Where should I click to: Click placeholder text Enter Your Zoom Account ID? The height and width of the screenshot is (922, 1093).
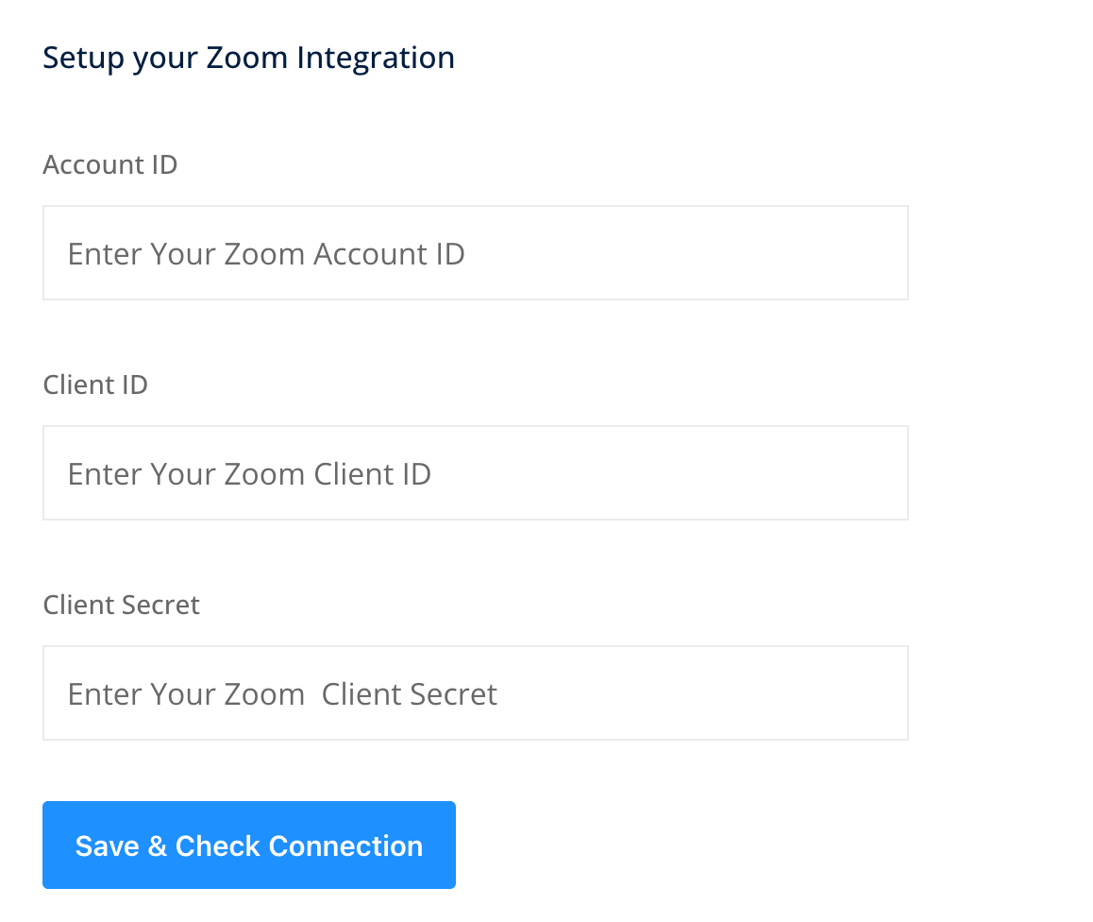(x=266, y=254)
